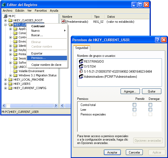Check Permitir for Leer
The image size is (168, 158).
[134, 109]
